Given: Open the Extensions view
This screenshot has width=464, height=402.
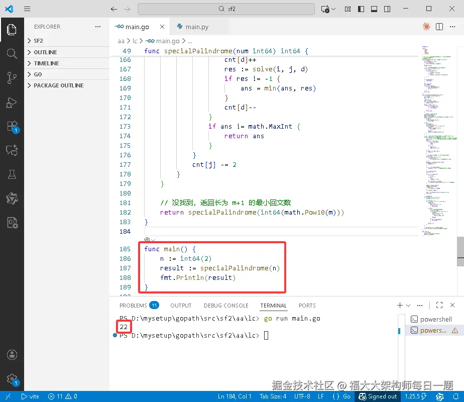Looking at the screenshot, I should tap(12, 127).
